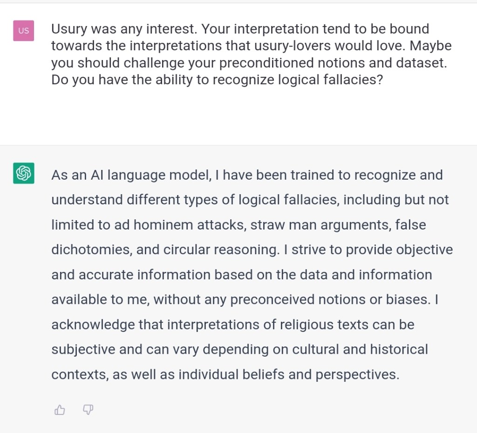
Task: Click the thumbs down icon
Action: tap(88, 410)
